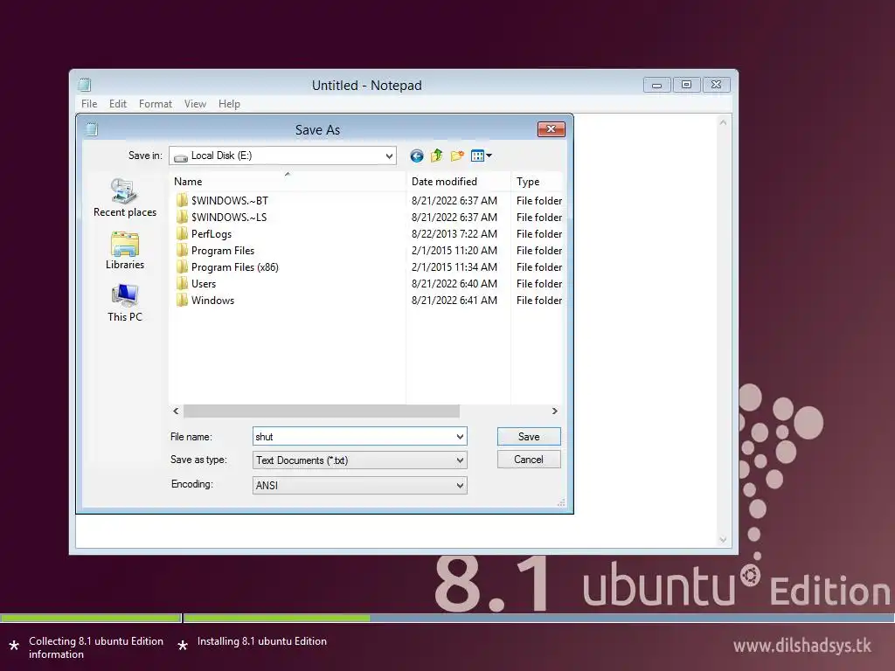Select Program Files (x86) folder icon

(x=182, y=266)
